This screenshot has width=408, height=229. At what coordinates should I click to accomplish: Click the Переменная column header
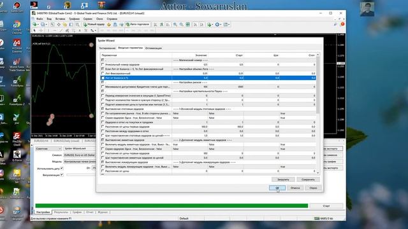click(x=136, y=55)
